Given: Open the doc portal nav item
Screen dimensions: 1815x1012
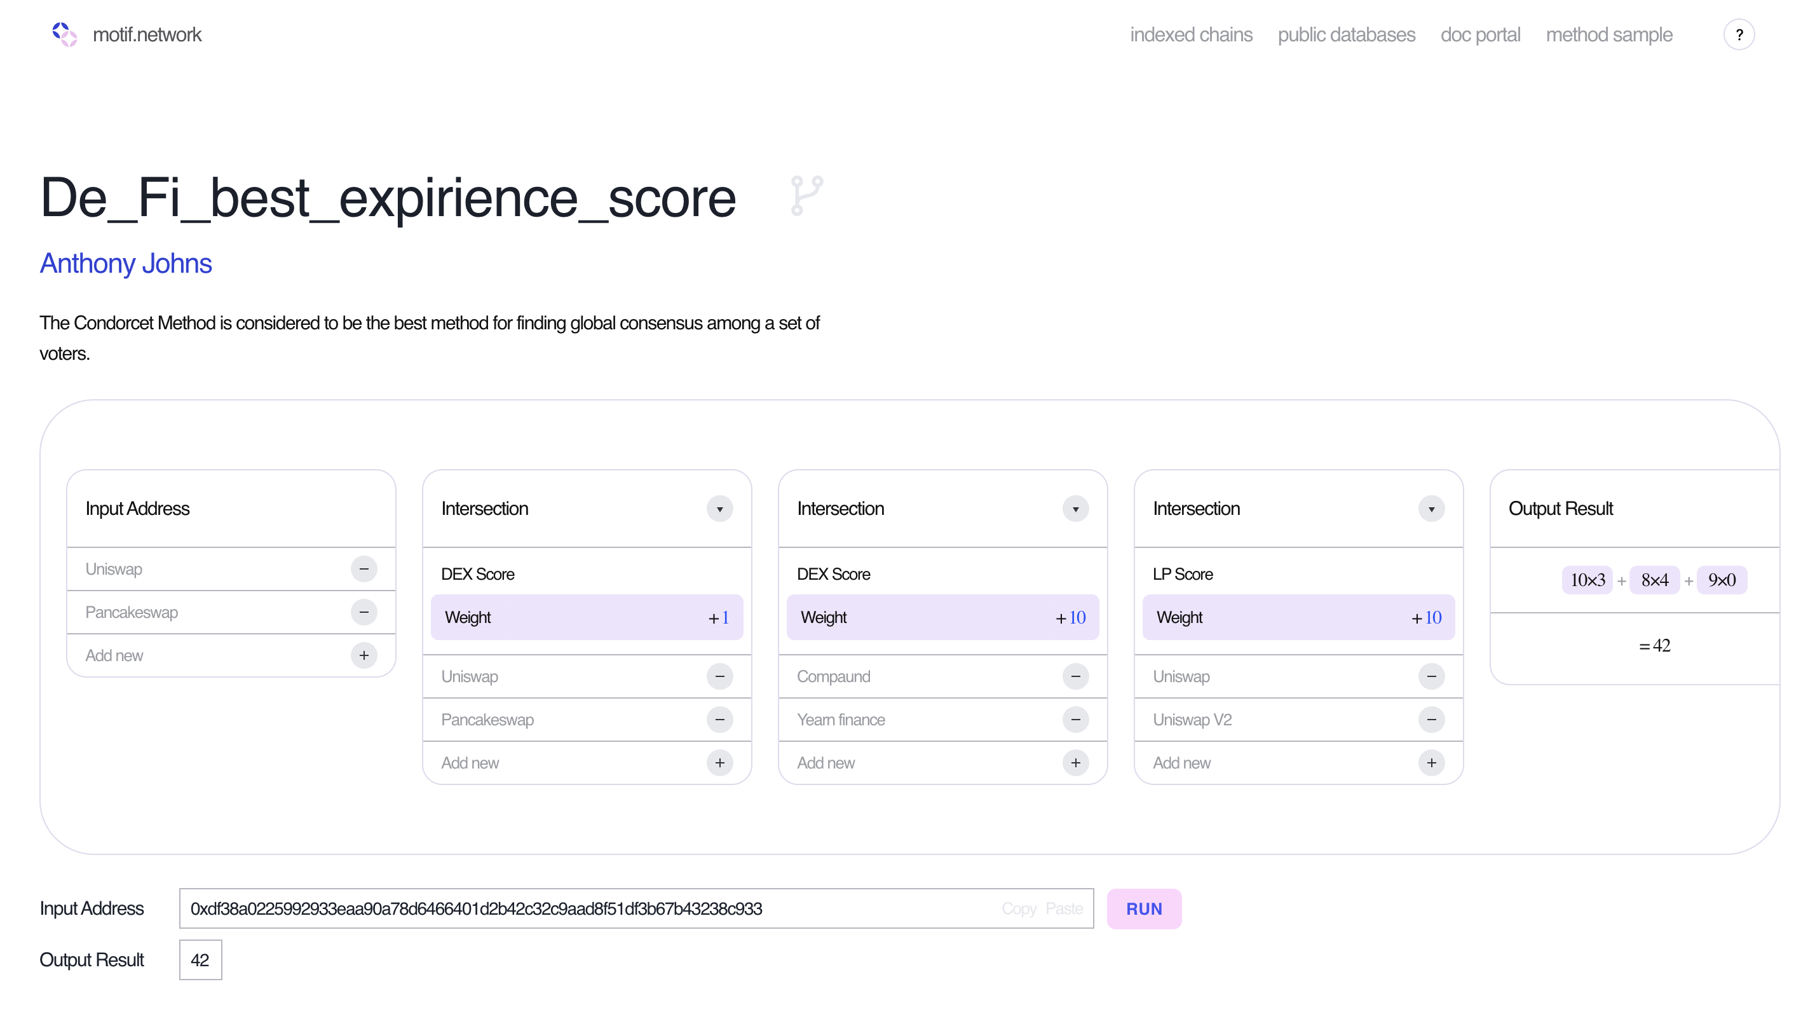Looking at the screenshot, I should pyautogui.click(x=1479, y=34).
